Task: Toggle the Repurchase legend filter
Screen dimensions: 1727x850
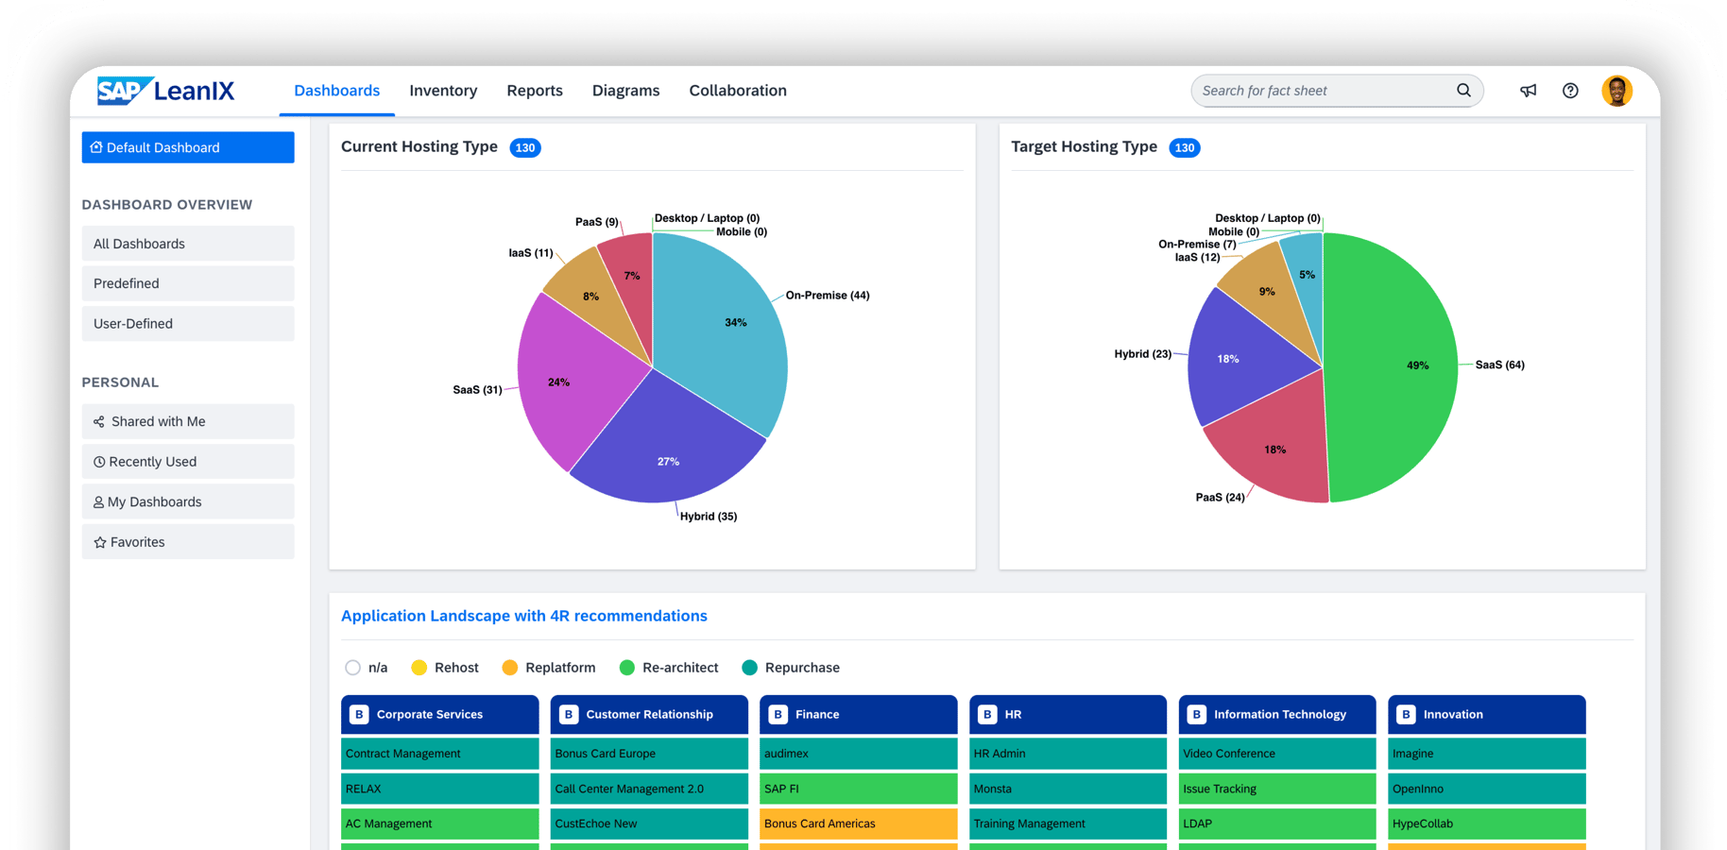Action: [791, 668]
